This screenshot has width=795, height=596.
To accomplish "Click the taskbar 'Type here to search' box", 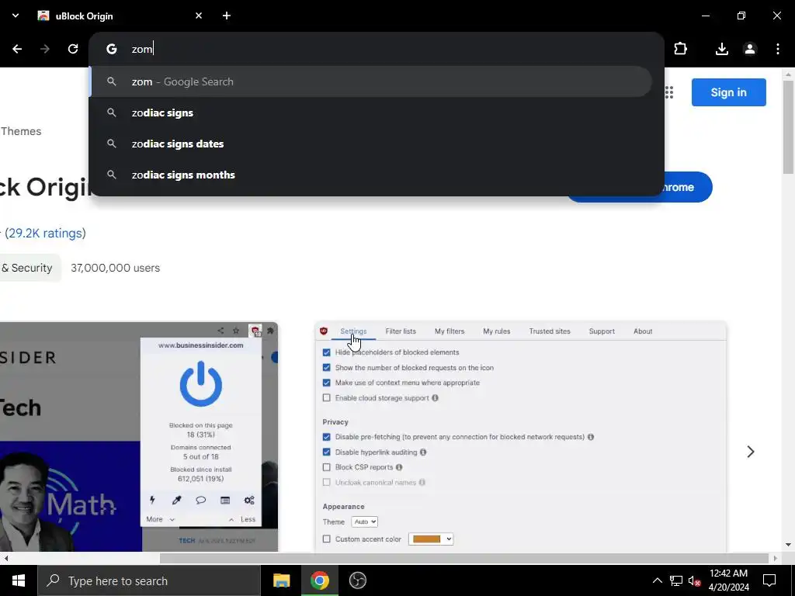I will coord(149,580).
